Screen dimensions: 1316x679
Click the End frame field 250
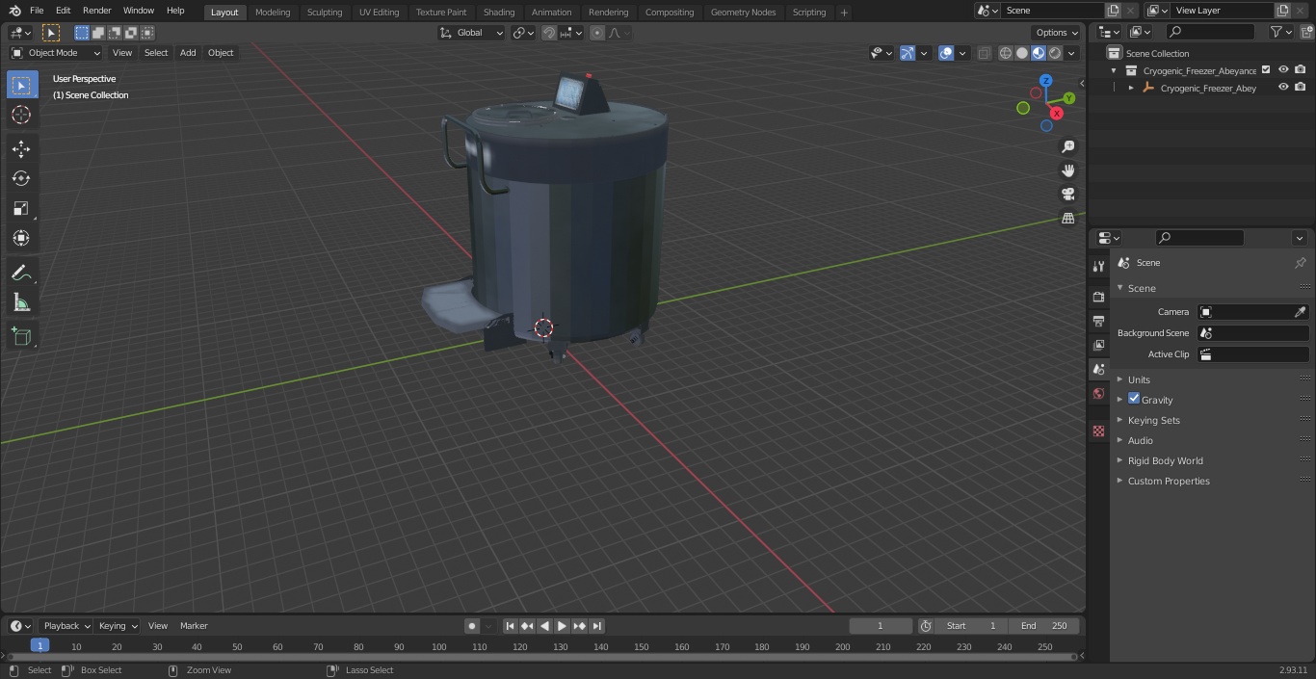pyautogui.click(x=1044, y=626)
